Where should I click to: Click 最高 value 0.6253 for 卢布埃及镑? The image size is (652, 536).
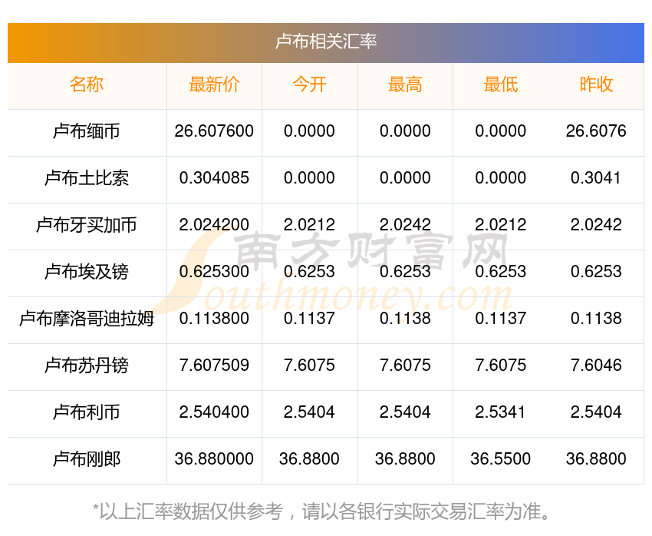[x=405, y=272]
